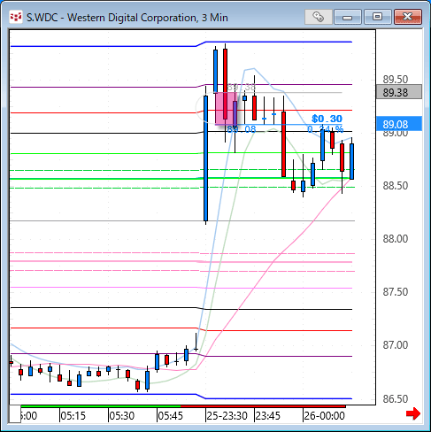Click the 89.38 gray price marker

coord(399,92)
